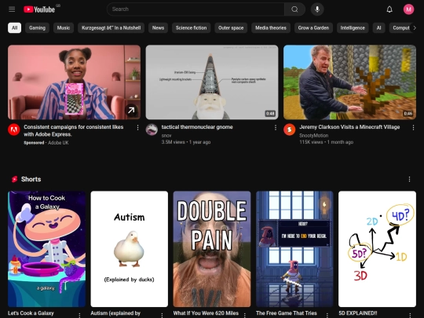Visit the Adobe UK advertiser link
This screenshot has height=318, width=424.
point(58,142)
